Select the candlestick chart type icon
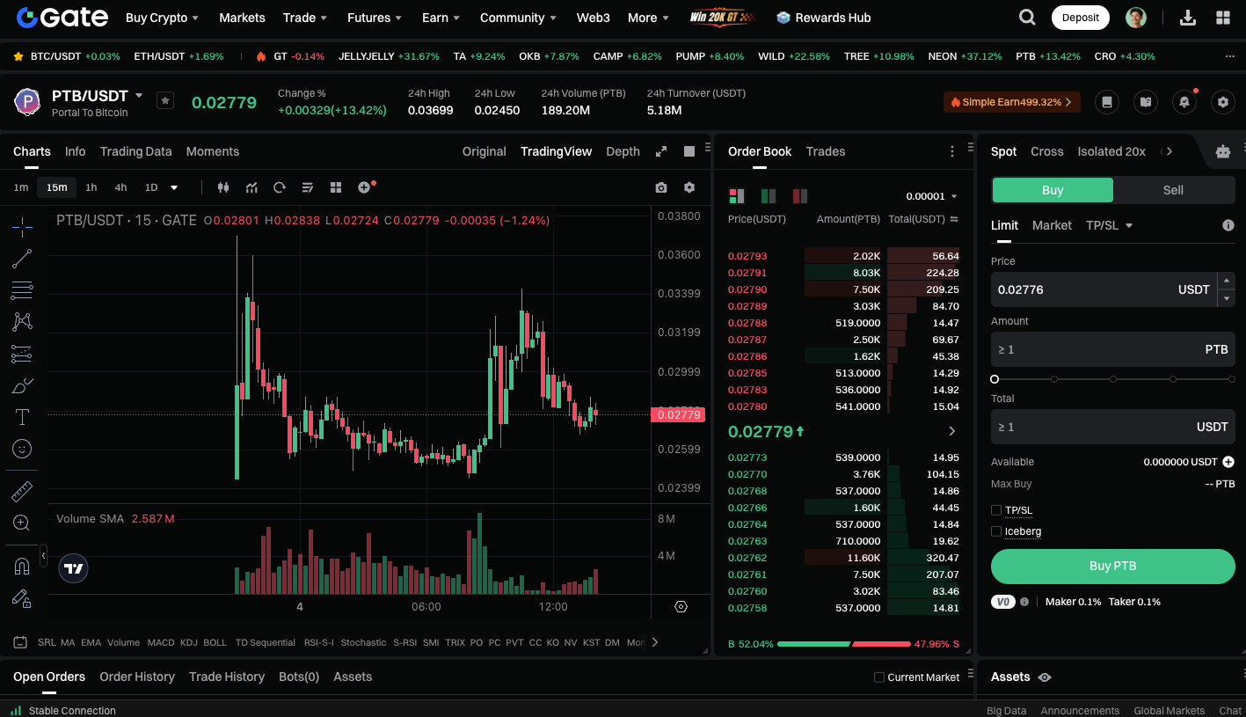The width and height of the screenshot is (1246, 717). (x=222, y=187)
